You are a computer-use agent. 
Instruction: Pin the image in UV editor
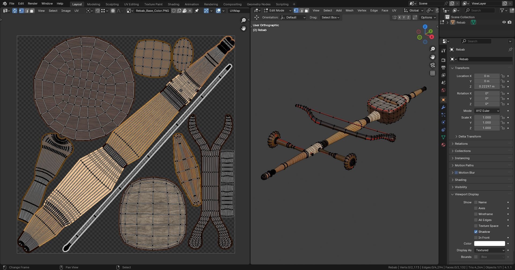[197, 11]
